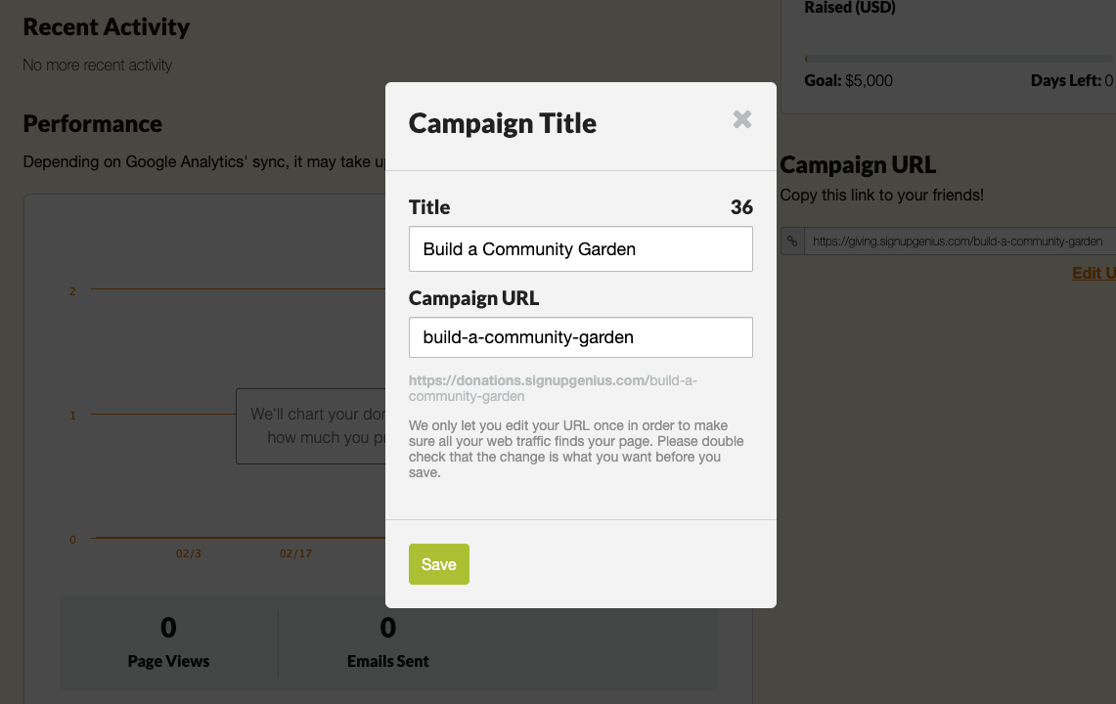This screenshot has width=1116, height=704.
Task: Click the Performance section heading
Action: pos(93,124)
